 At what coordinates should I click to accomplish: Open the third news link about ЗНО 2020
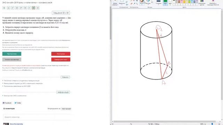coord(17,86)
